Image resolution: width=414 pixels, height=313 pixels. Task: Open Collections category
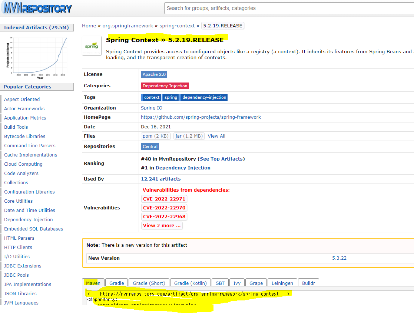16,183
